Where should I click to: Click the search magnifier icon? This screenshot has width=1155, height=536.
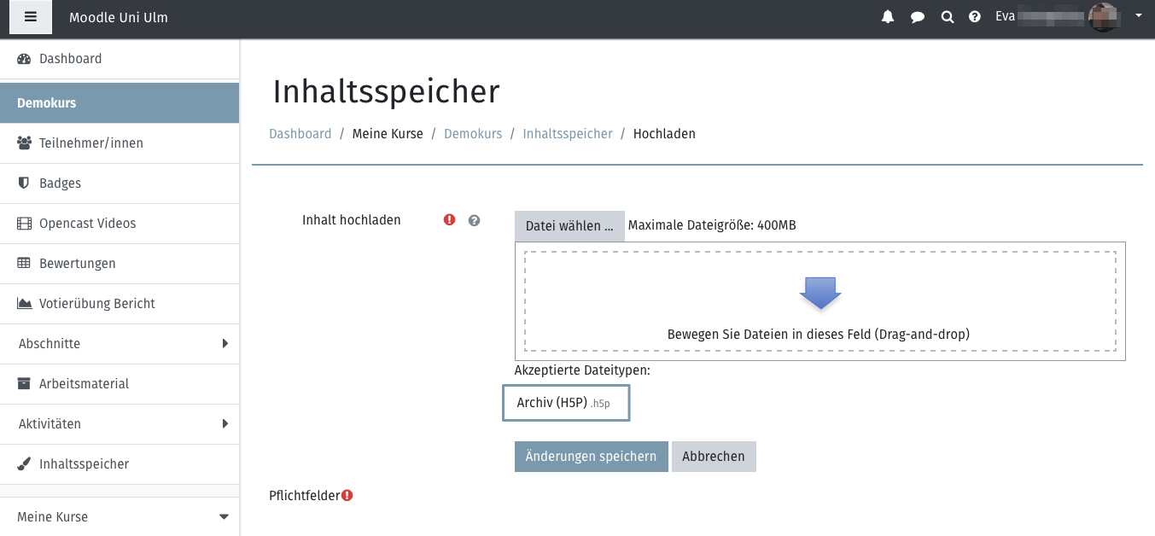(x=947, y=17)
